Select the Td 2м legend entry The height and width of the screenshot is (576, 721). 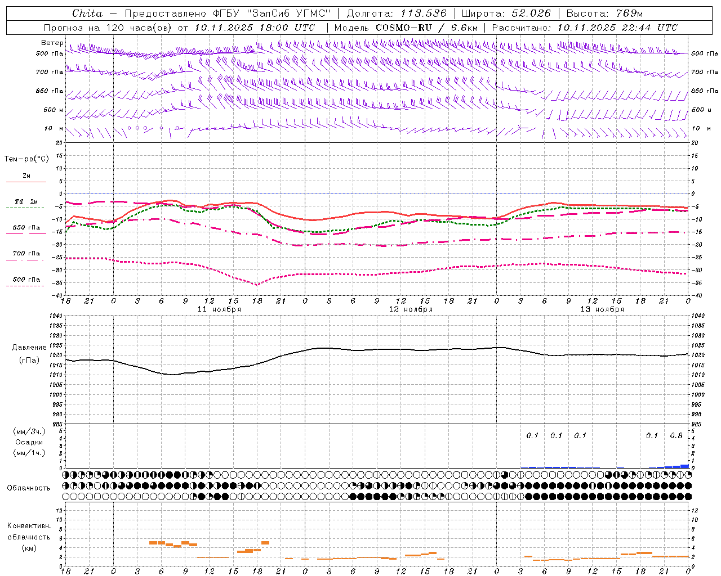point(26,201)
